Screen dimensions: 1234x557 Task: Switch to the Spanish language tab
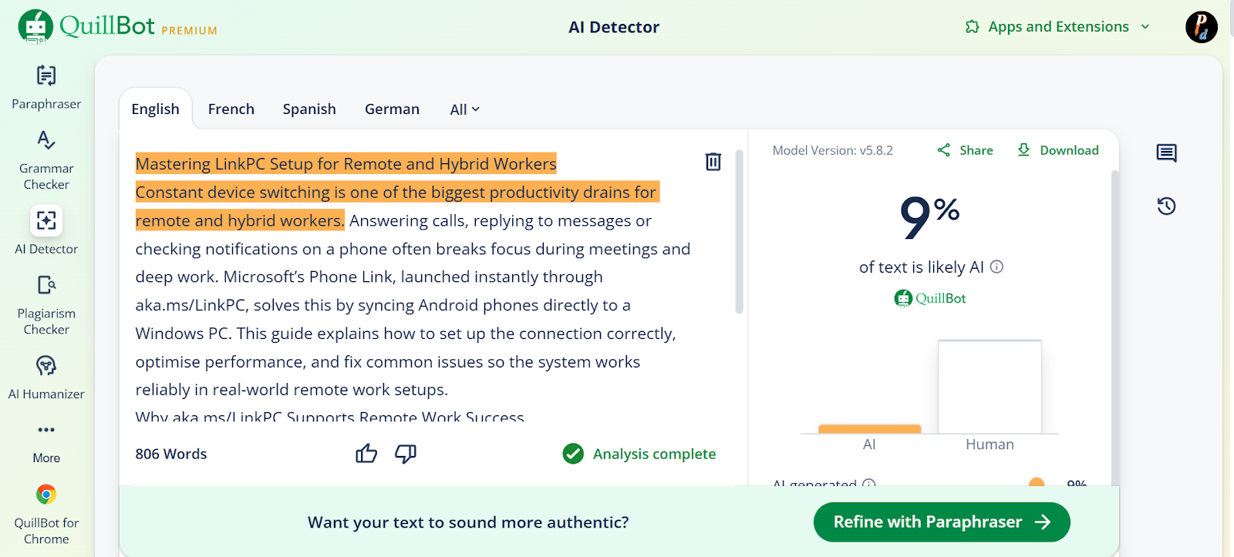coord(309,109)
